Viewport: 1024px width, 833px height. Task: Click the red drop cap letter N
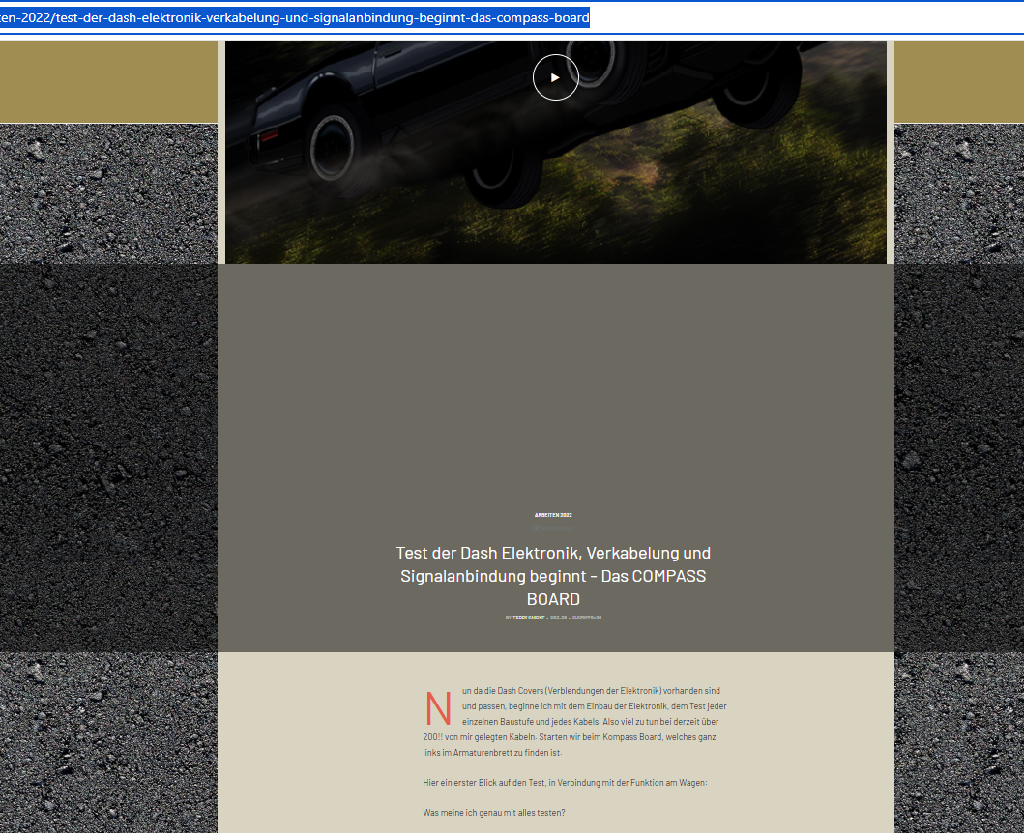(x=438, y=708)
